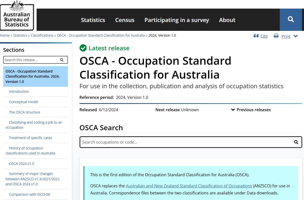This screenshot has height=200, width=304.
Task: Open ANZSCO classification hyperlink
Action: click(189, 186)
